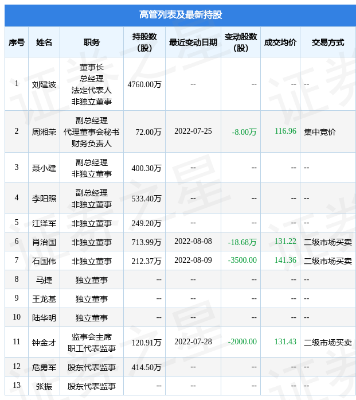Select the 法定代表人 position text
356x400 pixels.
92,90
